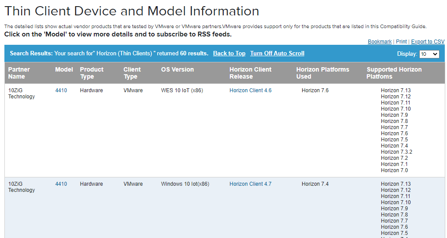Select WES 10 IoT (x86) cell
The width and height of the screenshot is (447, 238).
tap(182, 90)
